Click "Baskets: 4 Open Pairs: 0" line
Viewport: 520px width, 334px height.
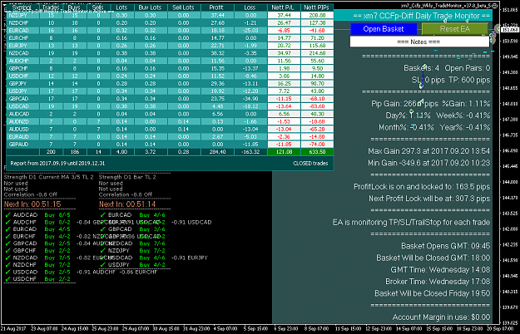[447, 68]
